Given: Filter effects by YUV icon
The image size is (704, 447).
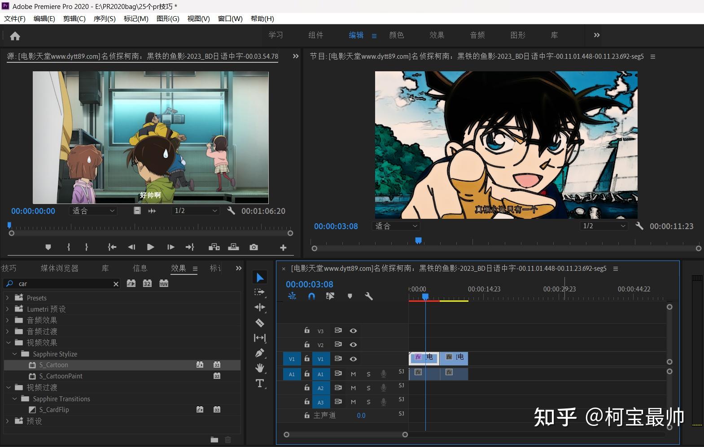Looking at the screenshot, I should tap(164, 283).
